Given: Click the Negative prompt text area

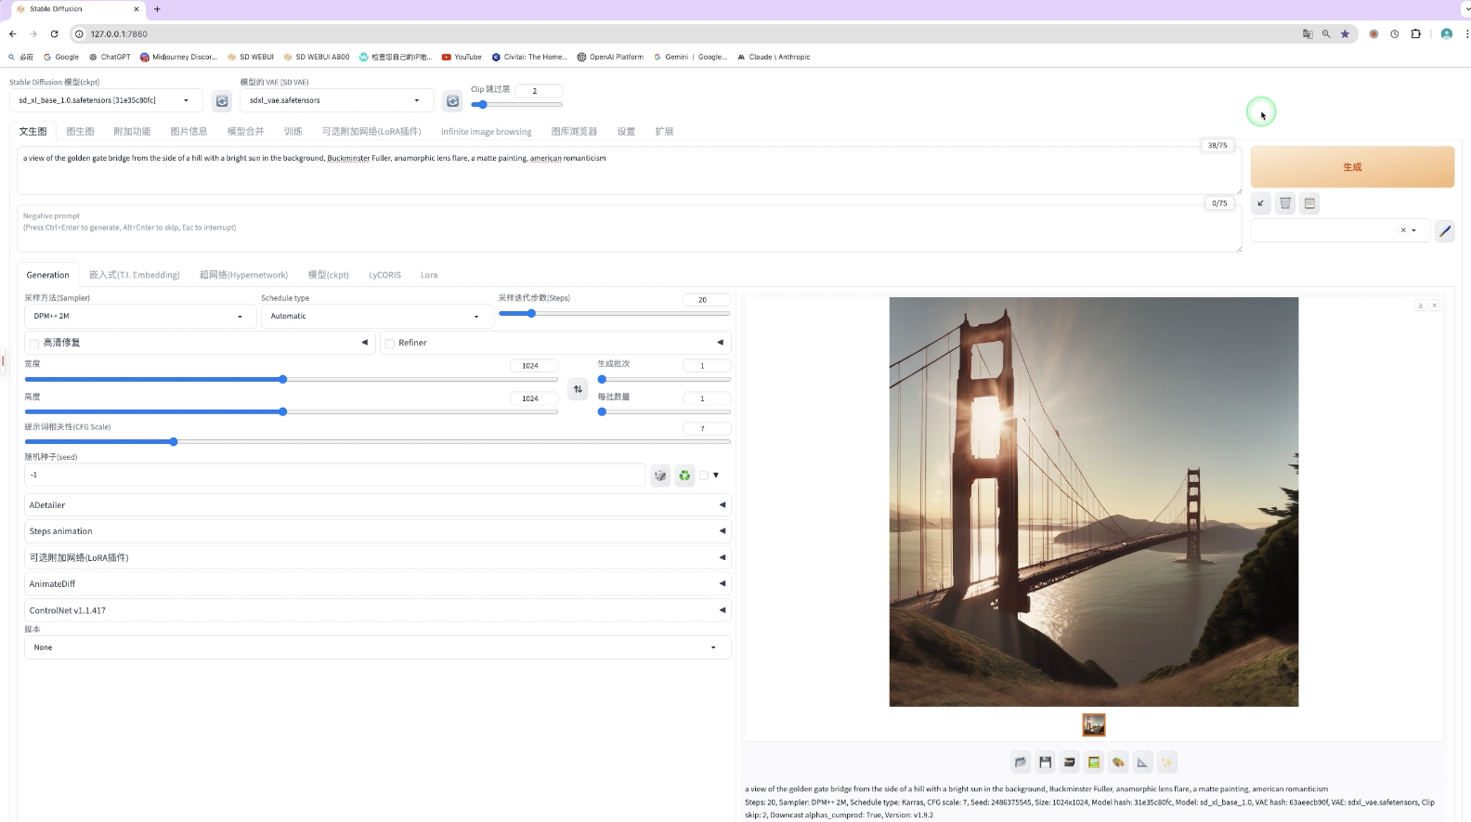Looking at the screenshot, I should coord(629,228).
